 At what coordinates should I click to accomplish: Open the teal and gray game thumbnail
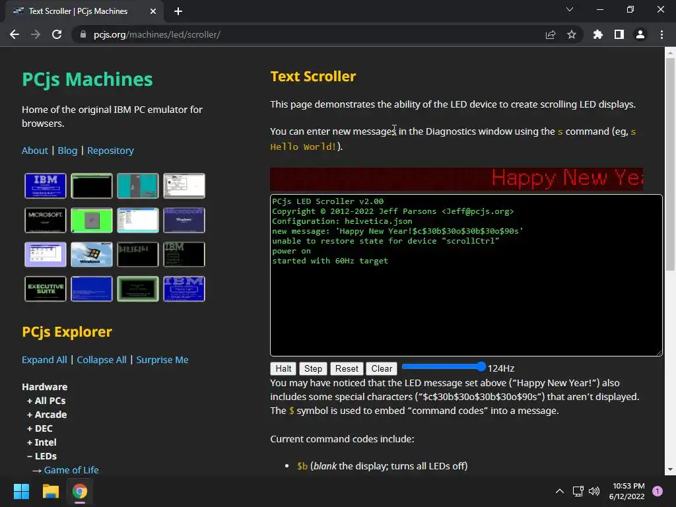pos(138,186)
